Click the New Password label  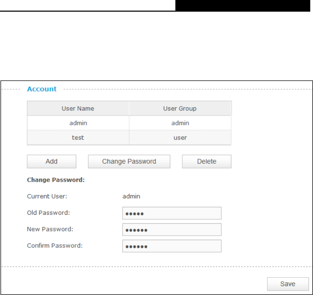(x=50, y=229)
